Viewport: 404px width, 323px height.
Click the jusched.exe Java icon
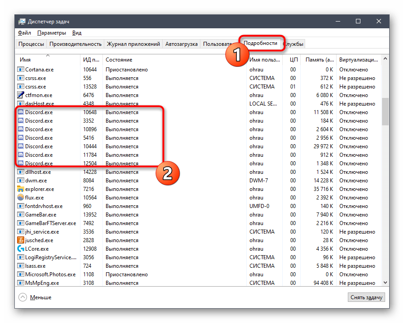[x=20, y=240]
